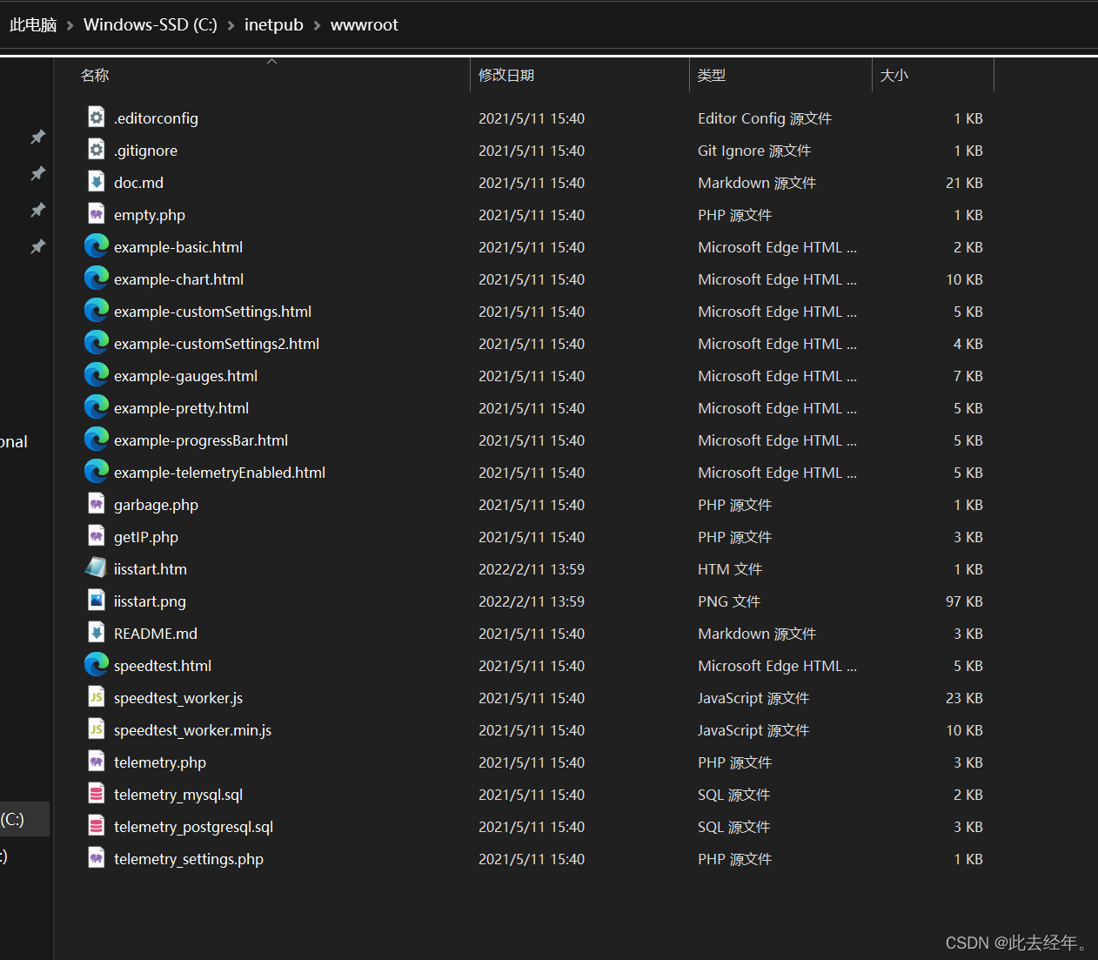Viewport: 1098px width, 960px height.
Task: Click the 23 KB size of speedtest_worker.js
Action: pyautogui.click(x=964, y=698)
